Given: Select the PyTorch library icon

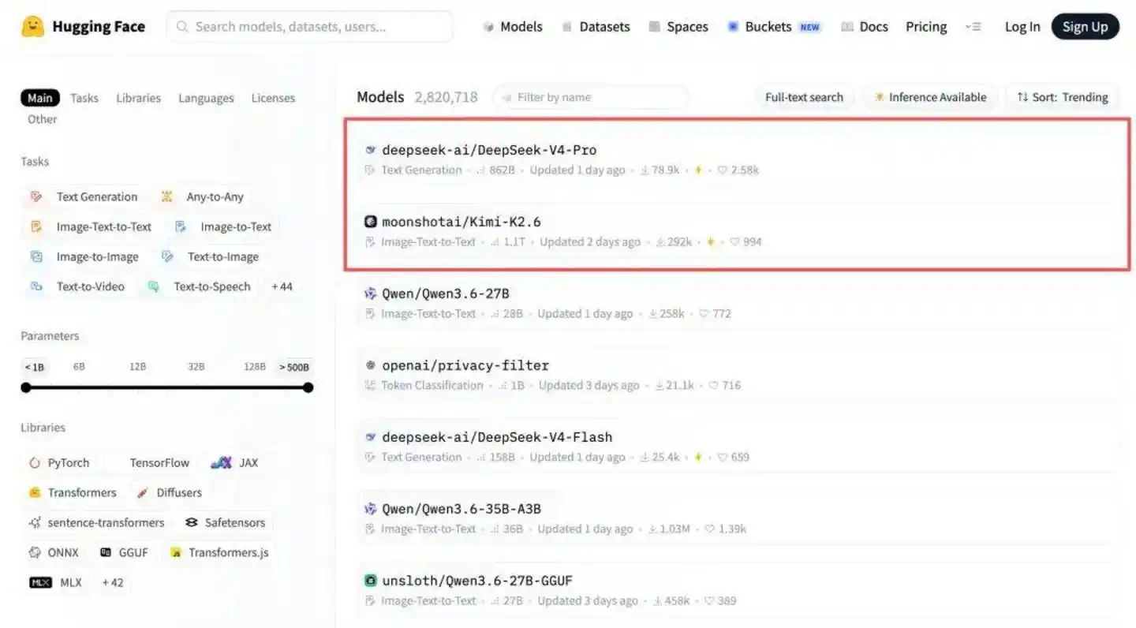Looking at the screenshot, I should [x=33, y=462].
